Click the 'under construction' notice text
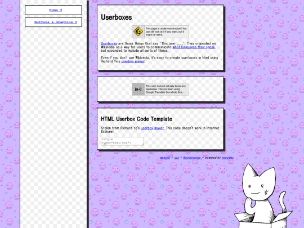 point(166,32)
